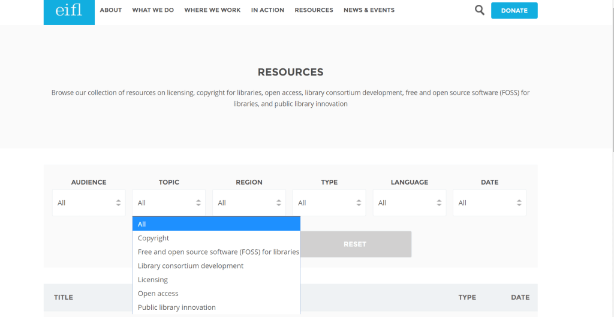Screen dimensions: 614x317
Task: Click the eifl logo
Action: (69, 11)
